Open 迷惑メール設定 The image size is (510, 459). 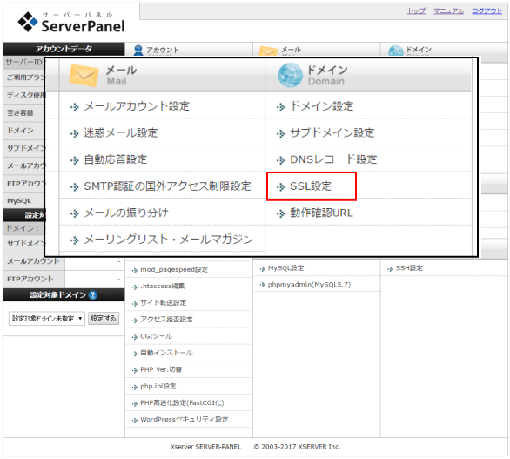click(121, 132)
